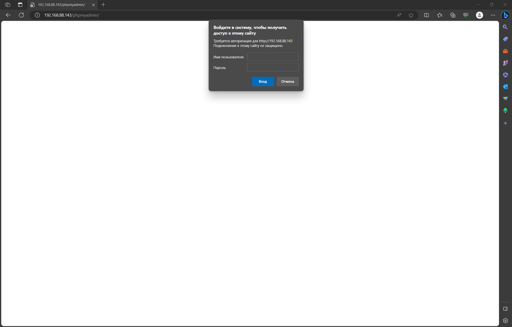Open a new tab with plus button
Screen dimensions: 512x327
tap(103, 5)
